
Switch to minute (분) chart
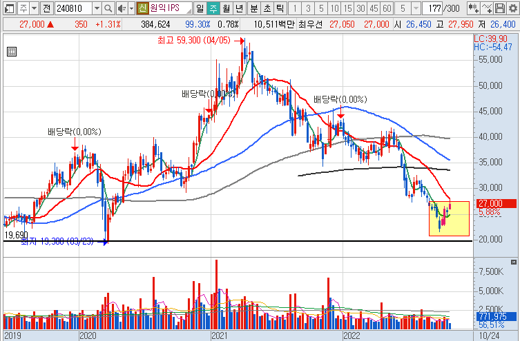[x=254, y=8]
